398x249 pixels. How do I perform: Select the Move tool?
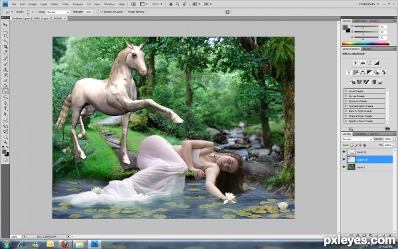click(x=5, y=25)
